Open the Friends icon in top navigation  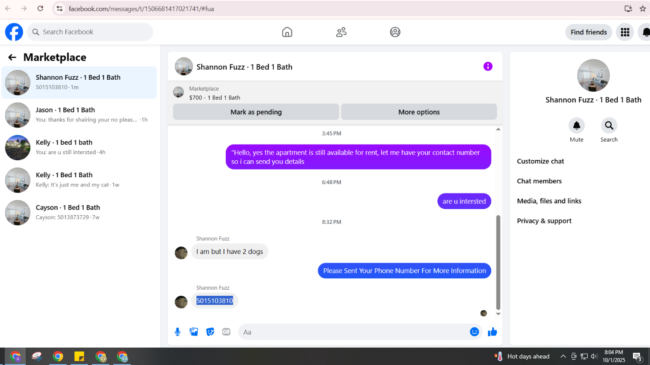pyautogui.click(x=341, y=32)
